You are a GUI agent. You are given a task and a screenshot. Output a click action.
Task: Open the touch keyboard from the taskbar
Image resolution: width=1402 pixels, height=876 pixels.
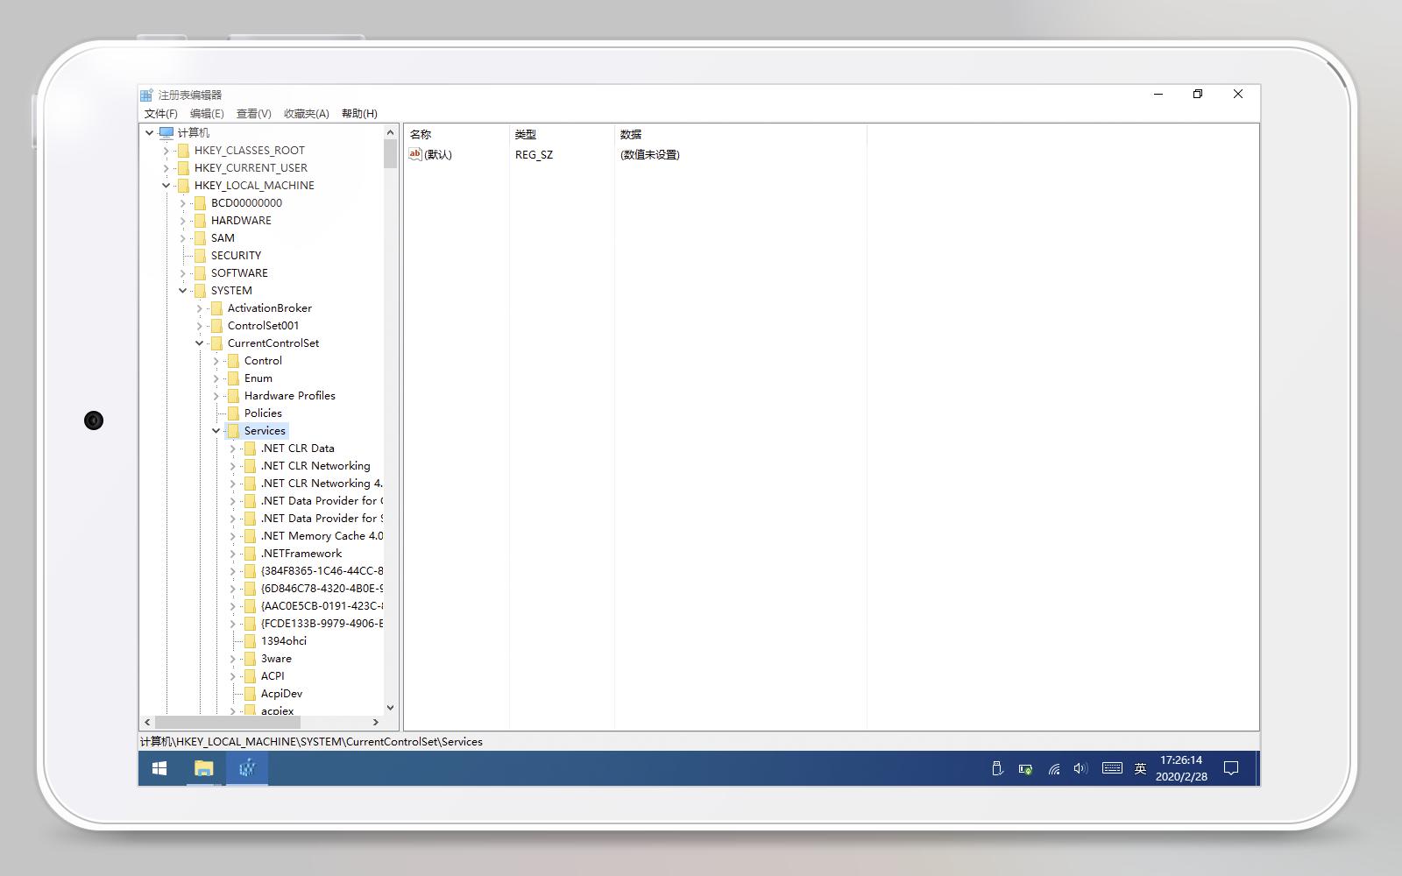1111,768
